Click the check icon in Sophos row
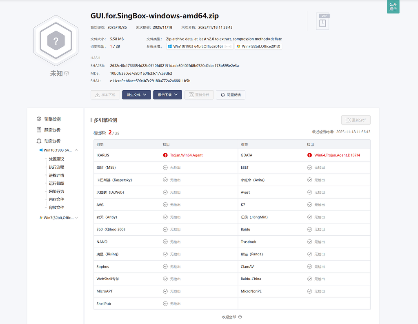418x324 pixels. point(165,267)
